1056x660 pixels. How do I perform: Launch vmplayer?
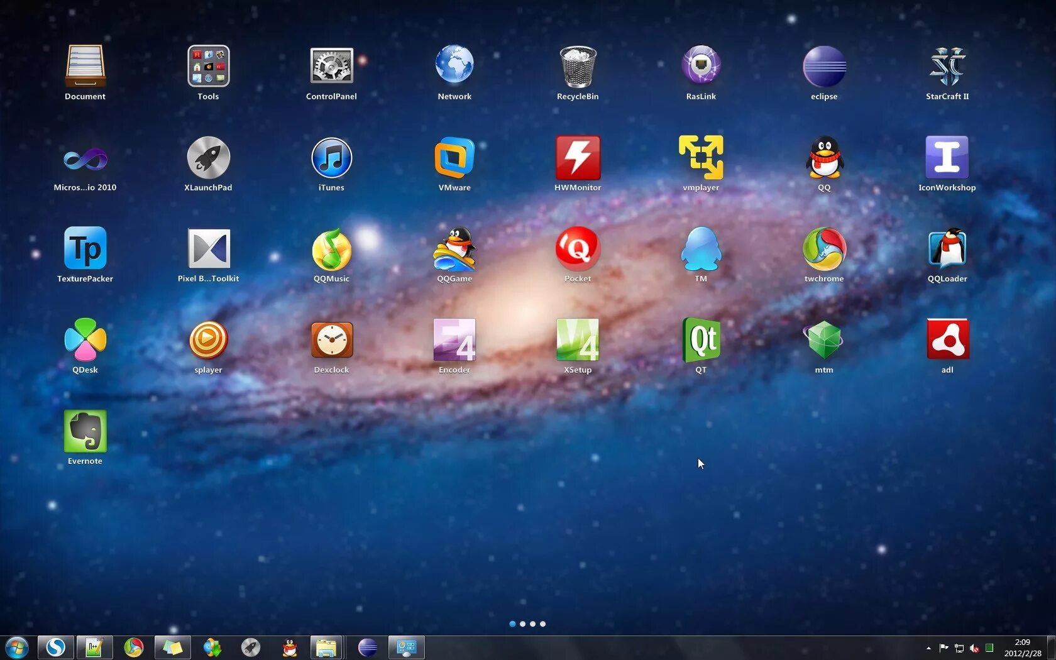[701, 157]
